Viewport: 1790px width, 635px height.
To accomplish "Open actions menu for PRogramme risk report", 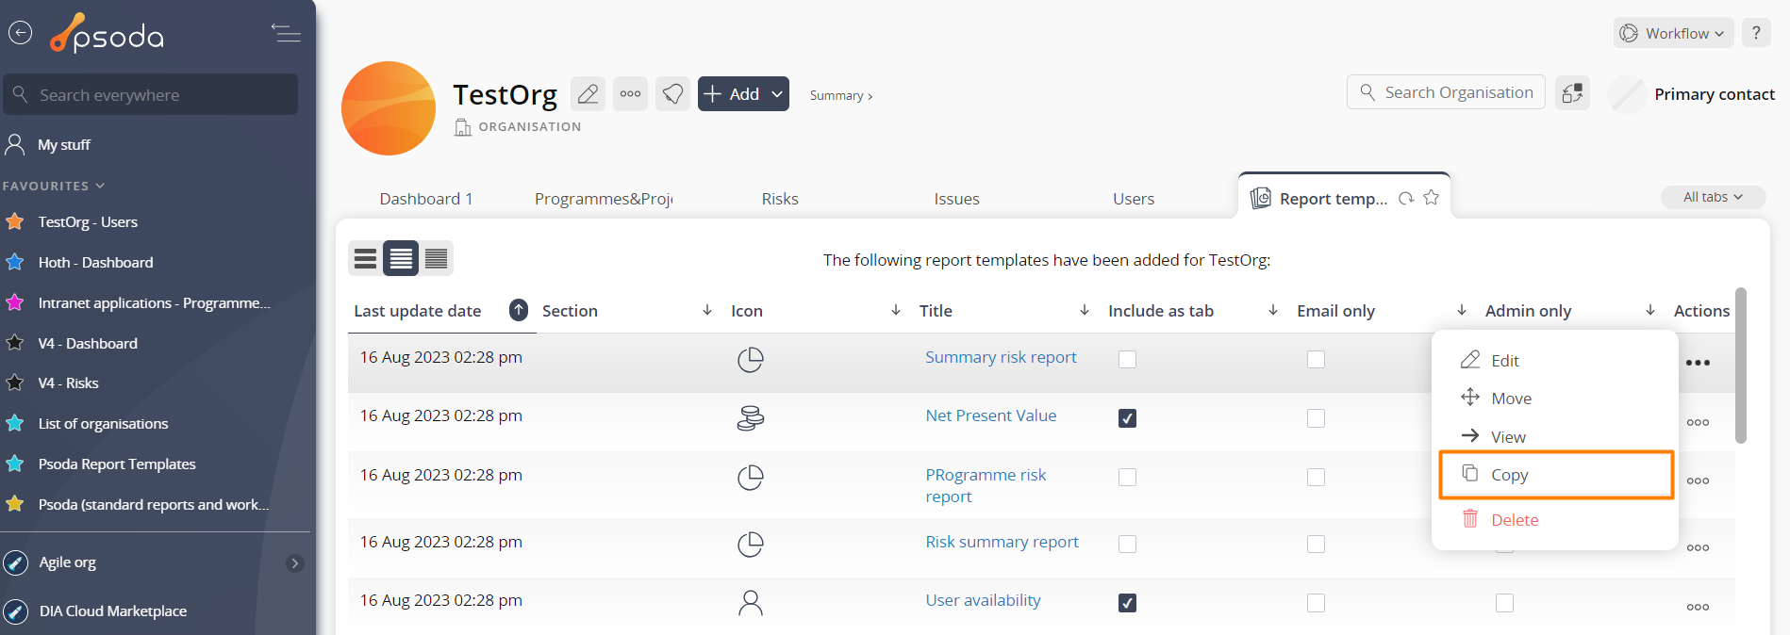I will point(1698,480).
